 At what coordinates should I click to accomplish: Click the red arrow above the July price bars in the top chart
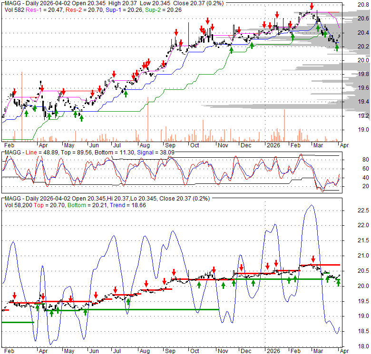[x=114, y=75]
